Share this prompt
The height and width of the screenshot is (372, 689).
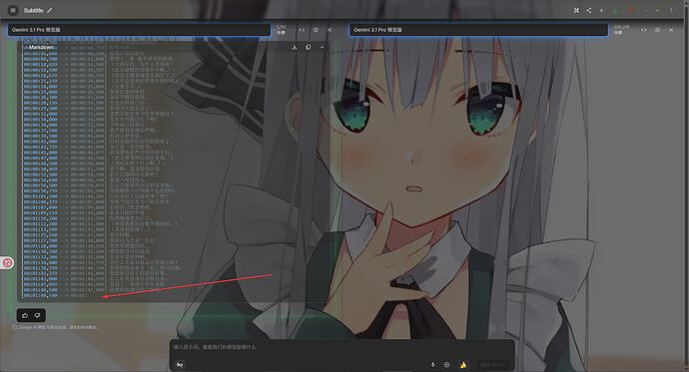[589, 11]
